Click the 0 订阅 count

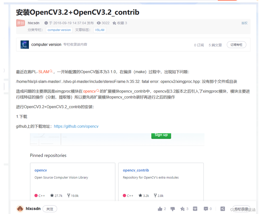click(199, 45)
